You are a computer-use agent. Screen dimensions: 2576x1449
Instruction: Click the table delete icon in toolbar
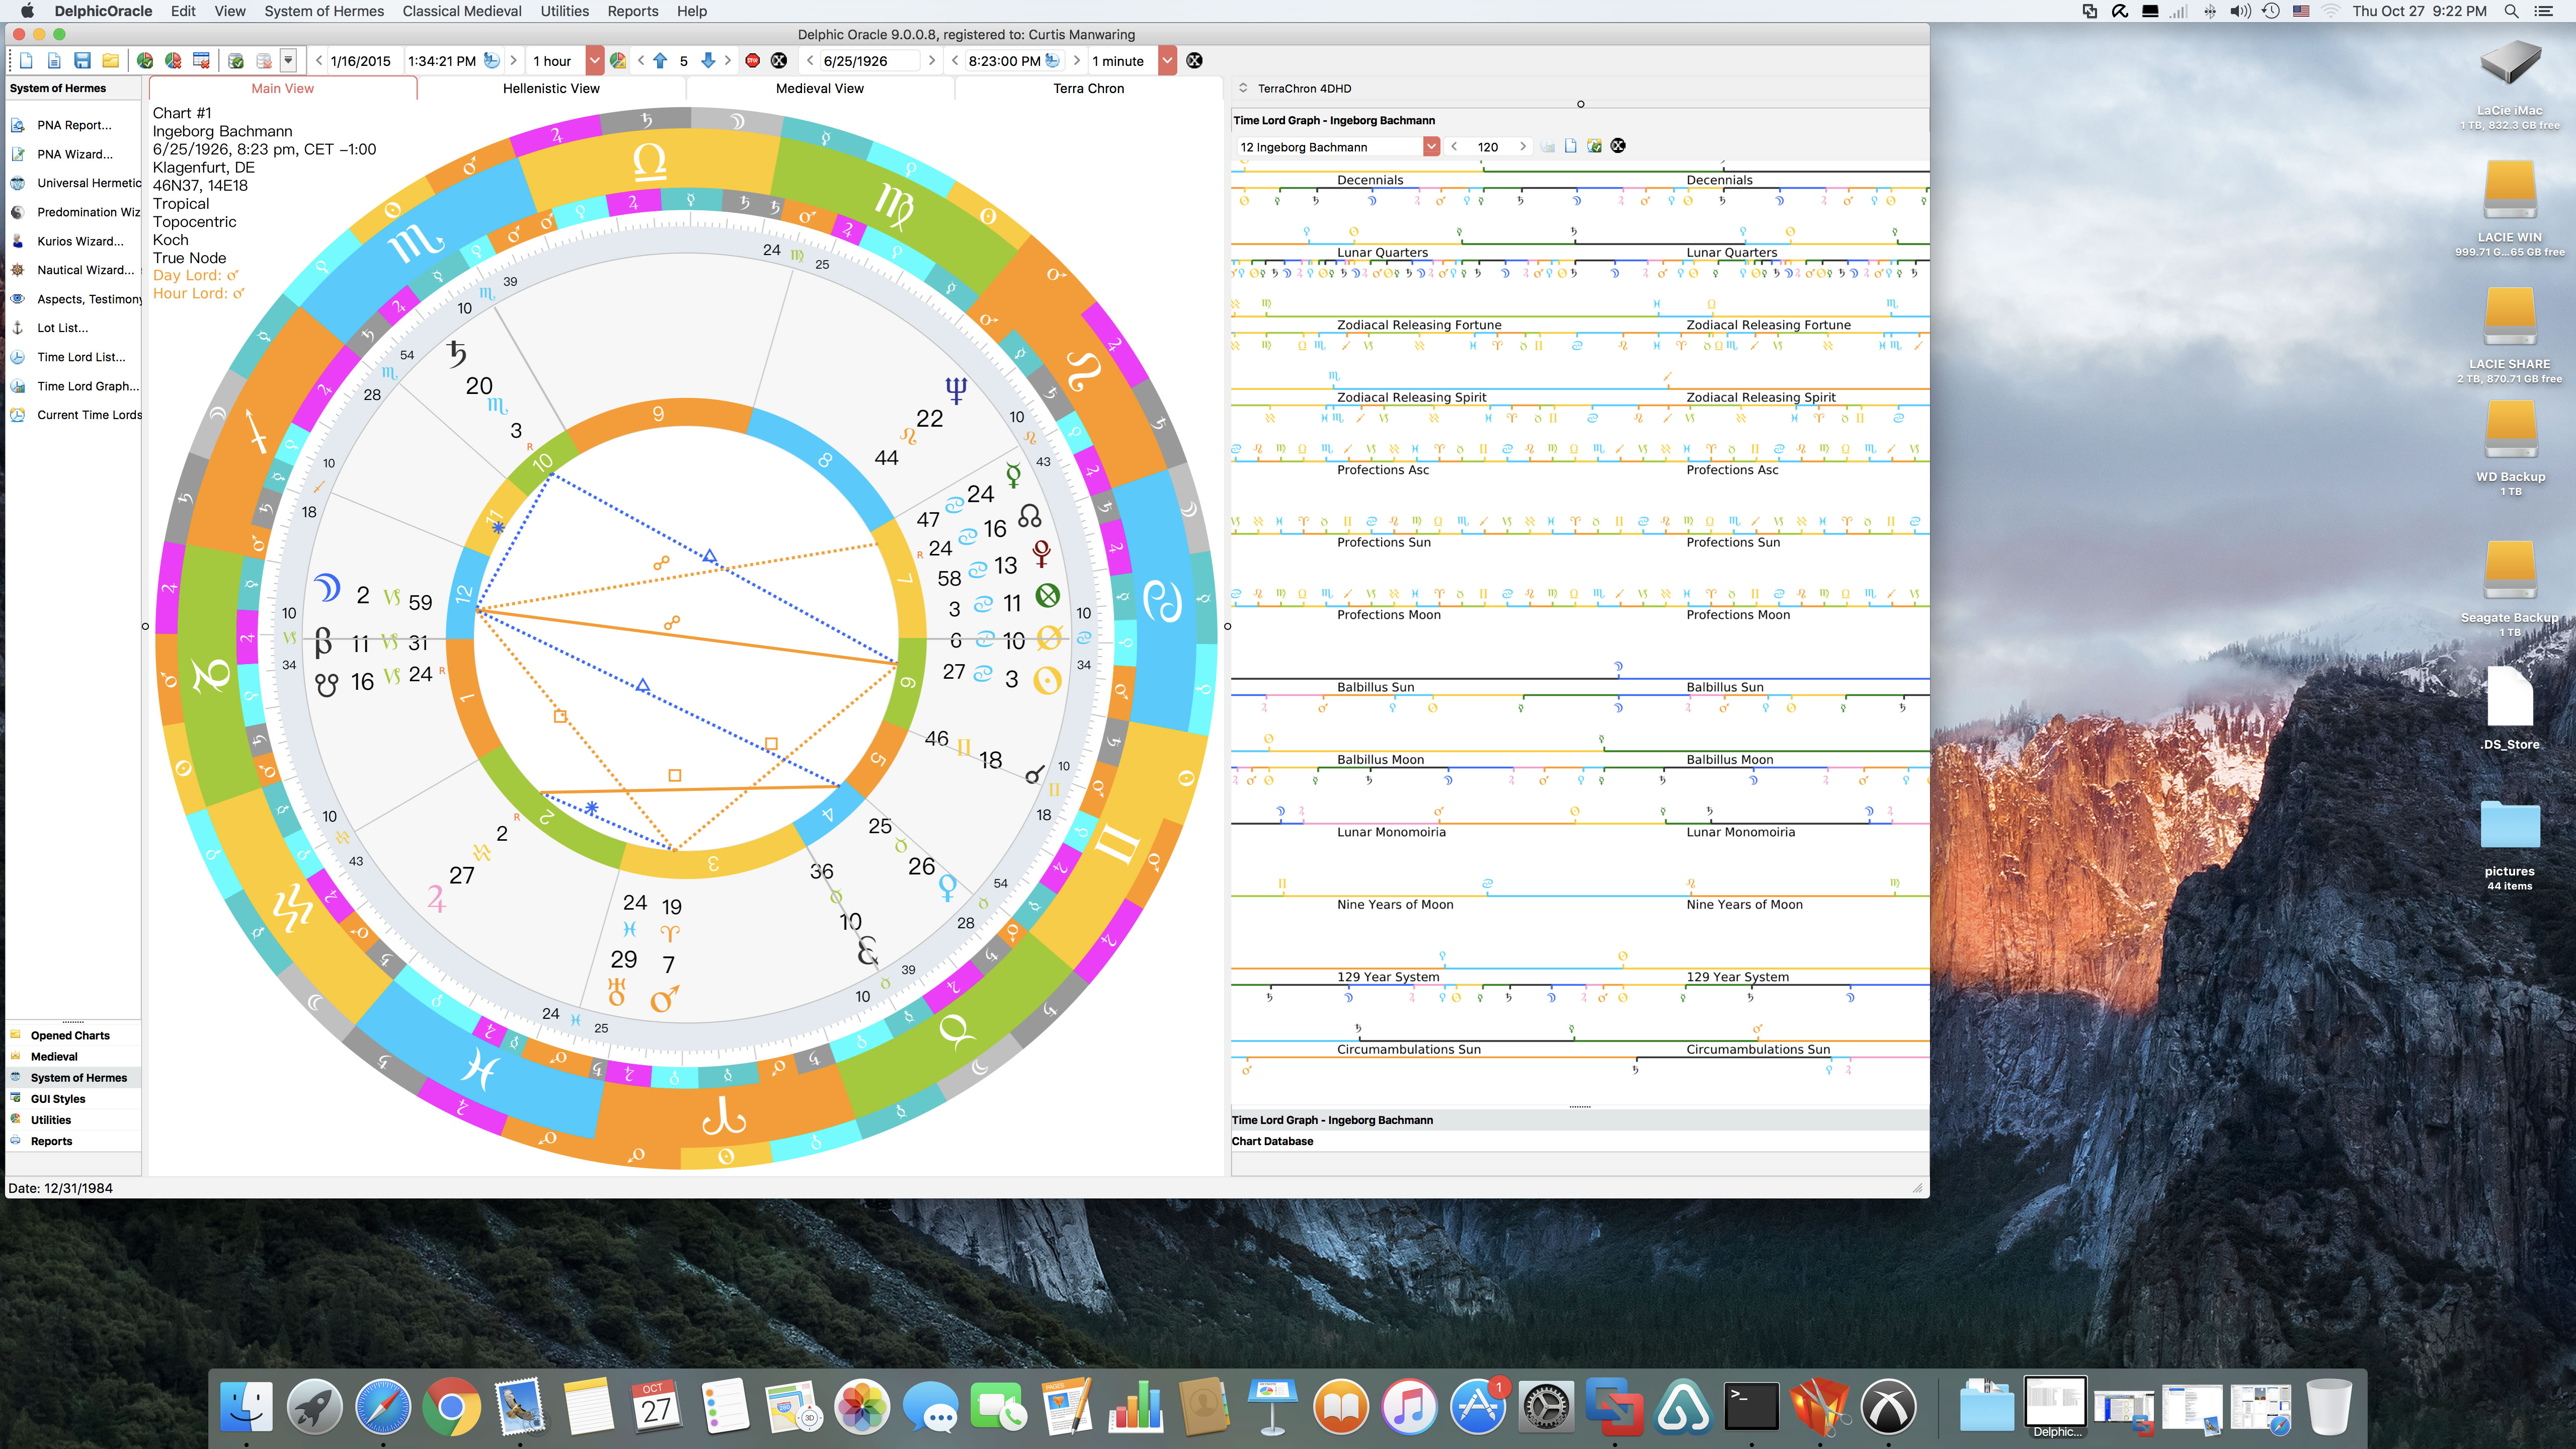[x=201, y=61]
